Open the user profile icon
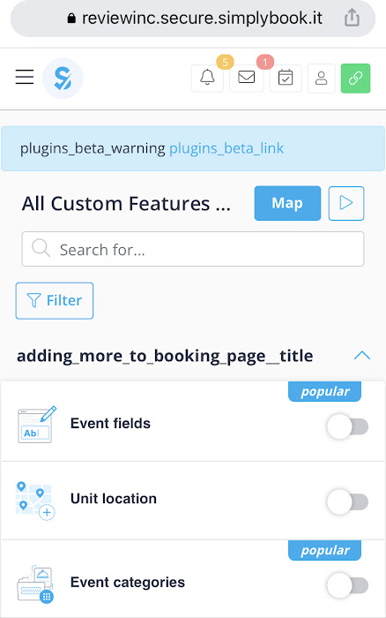Image resolution: width=386 pixels, height=618 pixels. [321, 78]
